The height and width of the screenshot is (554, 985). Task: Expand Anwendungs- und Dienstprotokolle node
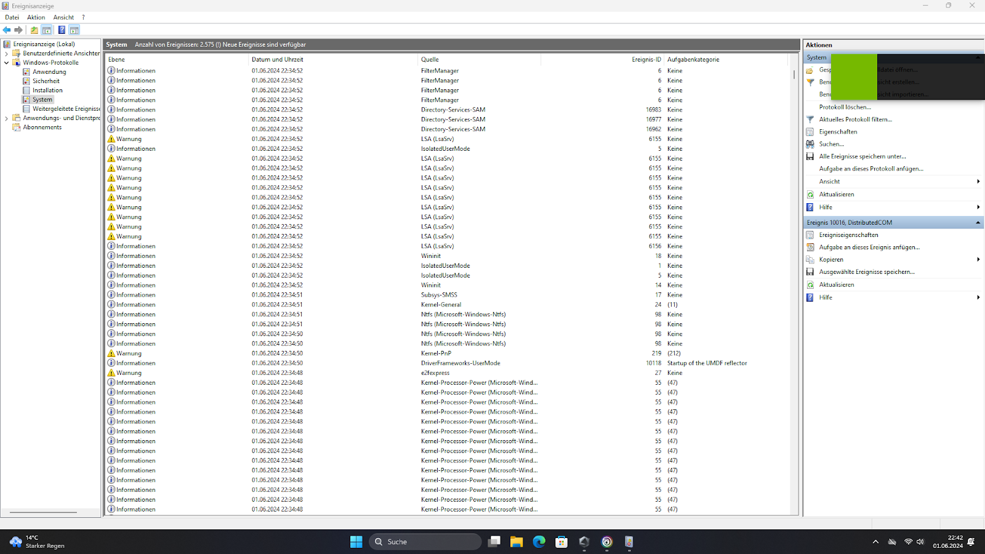[6, 118]
